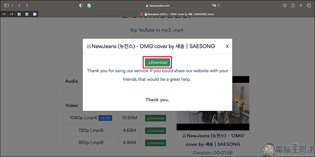Viewport: 315px width, 157px height.
Task: Click the blue round extension icon
Action: [89, 6]
